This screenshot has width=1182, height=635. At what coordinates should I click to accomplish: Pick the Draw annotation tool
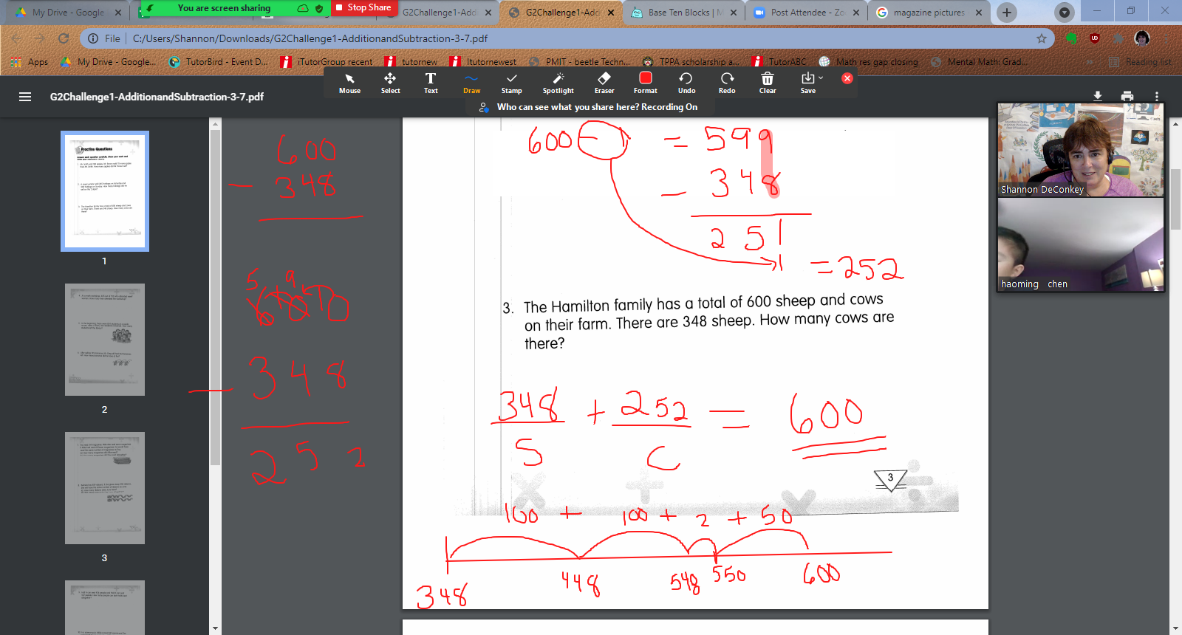(x=471, y=83)
